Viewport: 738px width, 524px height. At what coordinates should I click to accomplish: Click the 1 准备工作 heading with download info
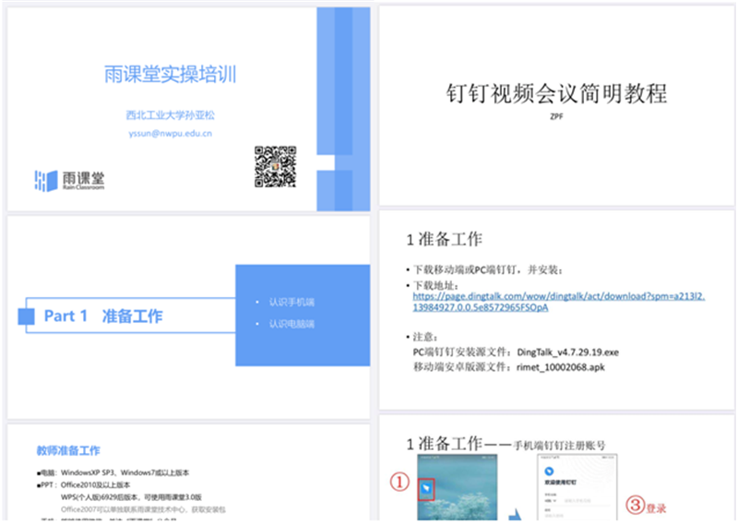[444, 239]
